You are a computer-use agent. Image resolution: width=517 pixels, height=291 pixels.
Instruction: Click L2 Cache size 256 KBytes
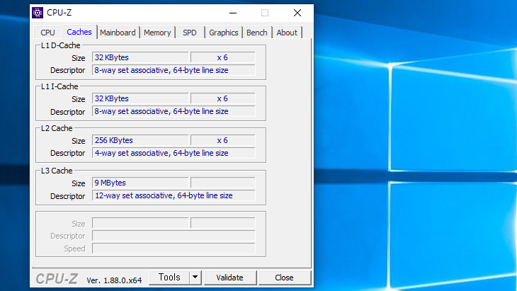point(140,140)
